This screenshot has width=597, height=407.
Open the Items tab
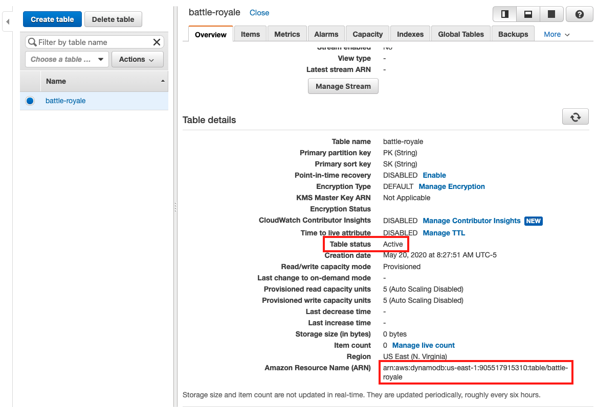click(250, 34)
